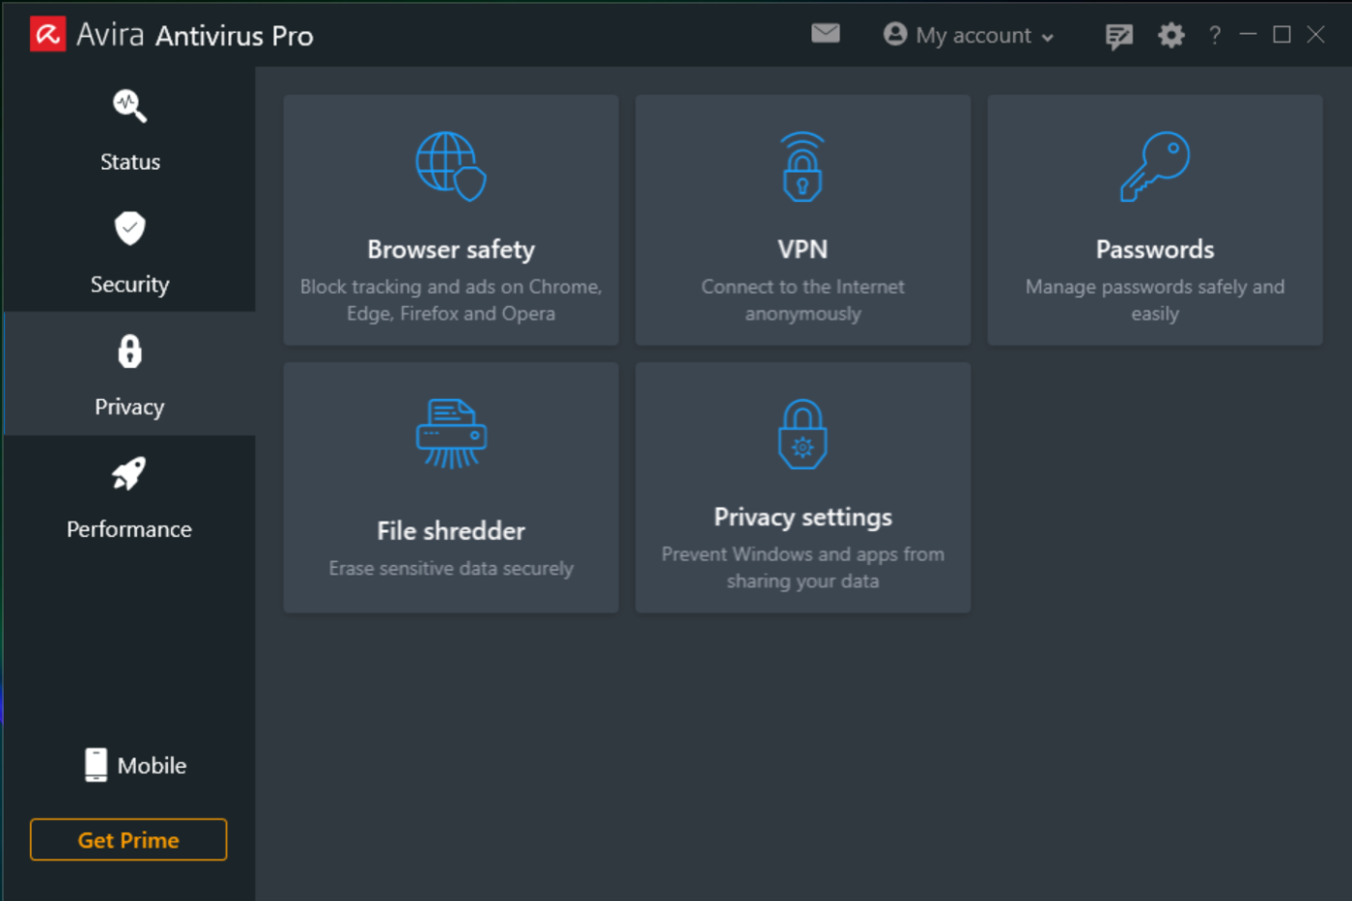Click the Browser safety card
1352x901 pixels.
450,220
